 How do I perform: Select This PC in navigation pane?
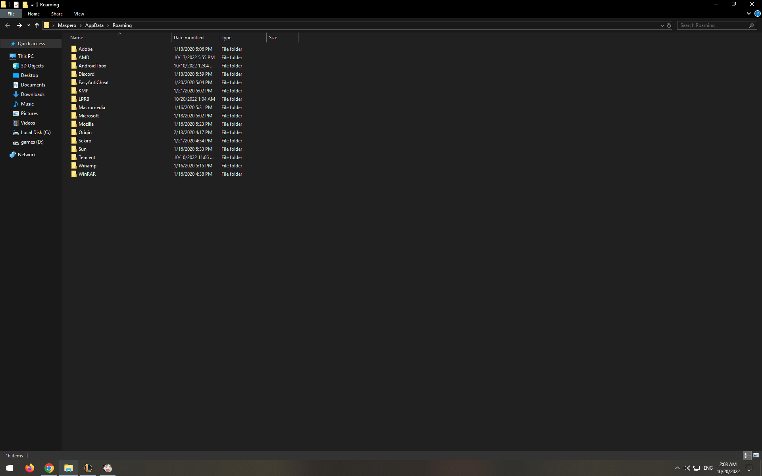(x=26, y=56)
